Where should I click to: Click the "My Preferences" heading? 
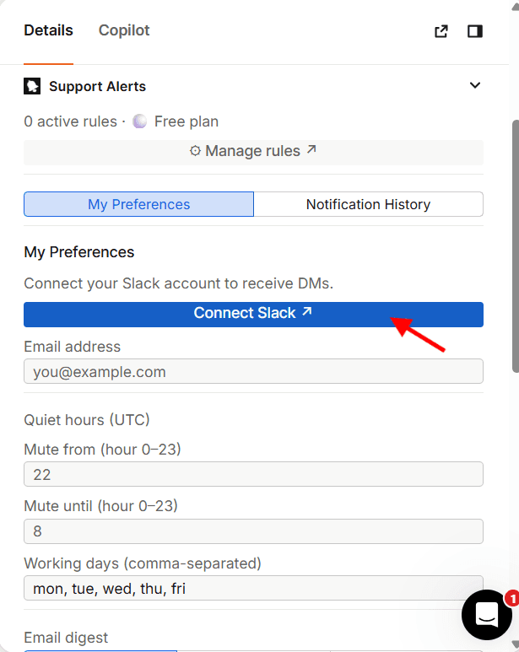coord(79,252)
